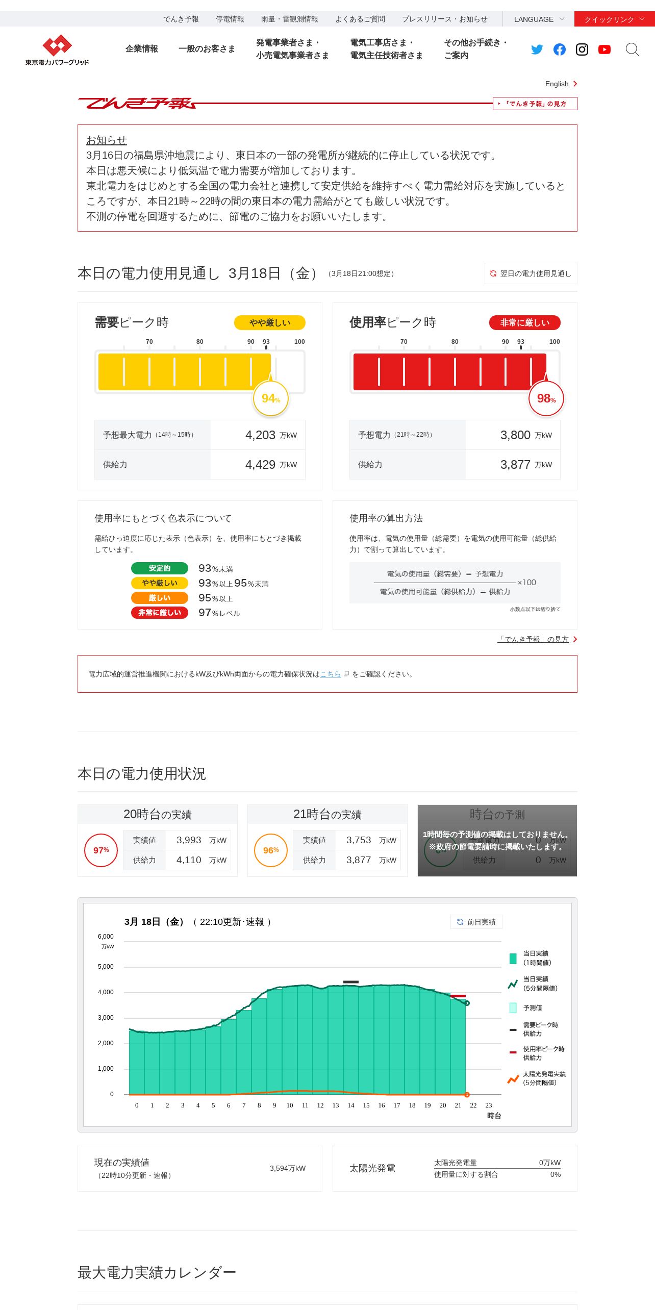The image size is (655, 1310).
Task: Click the red usage rate gauge bar
Action: 449,372
